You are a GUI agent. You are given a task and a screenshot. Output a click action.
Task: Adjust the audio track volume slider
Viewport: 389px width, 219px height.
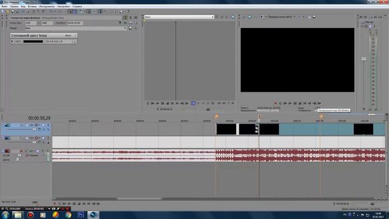click(19, 156)
